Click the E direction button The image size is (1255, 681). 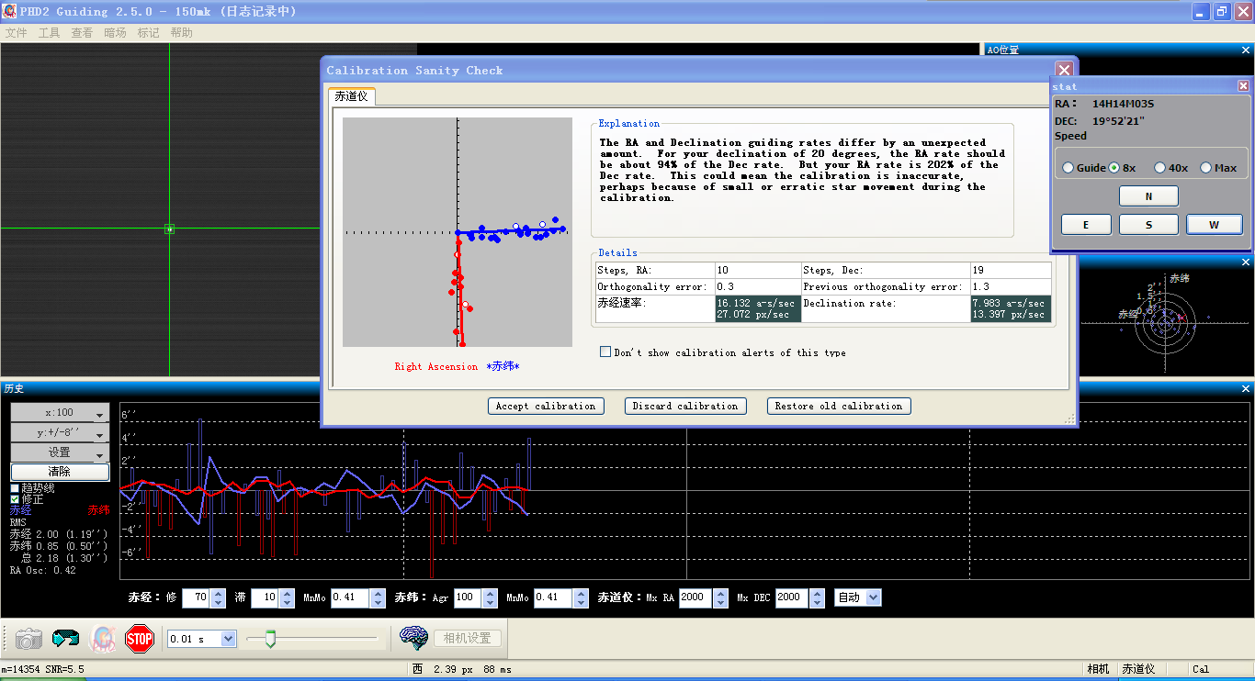pos(1085,224)
